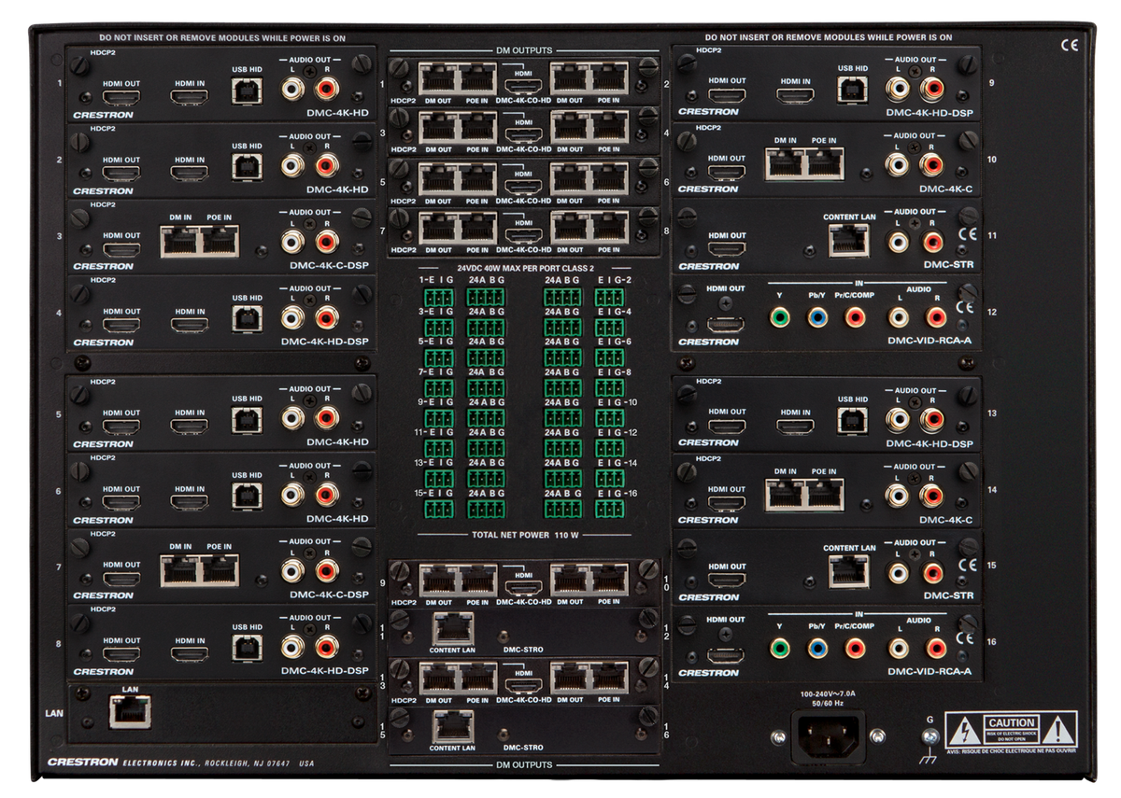This screenshot has height=798, width=1121.
Task: Select the blue Pb/Y jack on slot 16
Action: coord(817,647)
